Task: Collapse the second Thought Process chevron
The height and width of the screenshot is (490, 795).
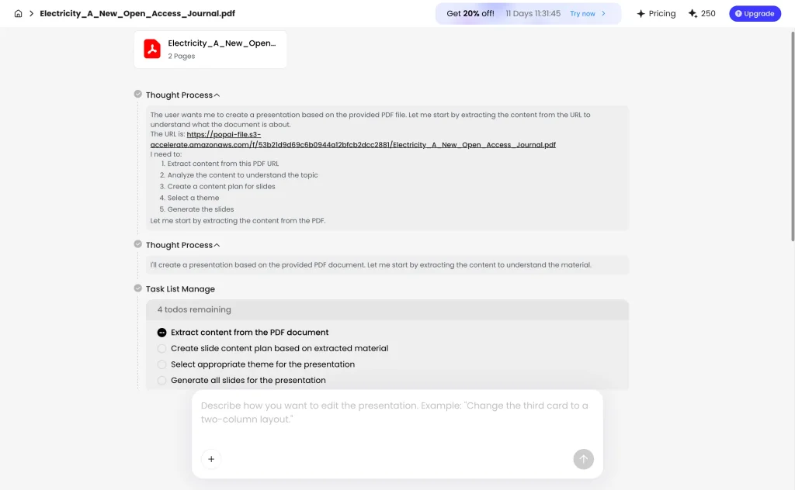Action: tap(217, 245)
